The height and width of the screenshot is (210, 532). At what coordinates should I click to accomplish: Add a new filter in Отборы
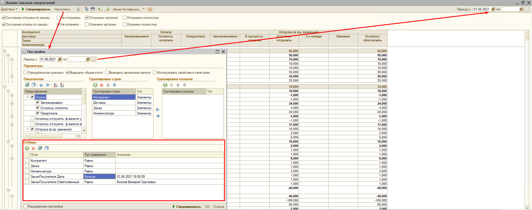tap(27, 148)
